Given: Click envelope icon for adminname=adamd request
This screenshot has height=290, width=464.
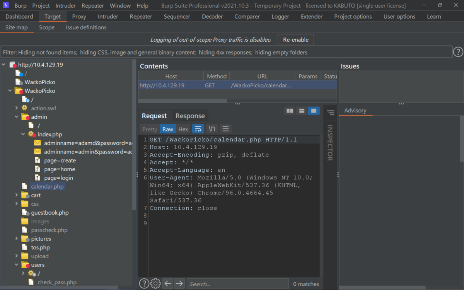Looking at the screenshot, I should [x=38, y=143].
